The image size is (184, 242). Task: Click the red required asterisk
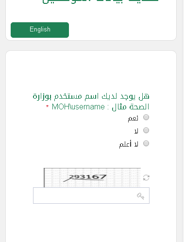[x=47, y=106]
